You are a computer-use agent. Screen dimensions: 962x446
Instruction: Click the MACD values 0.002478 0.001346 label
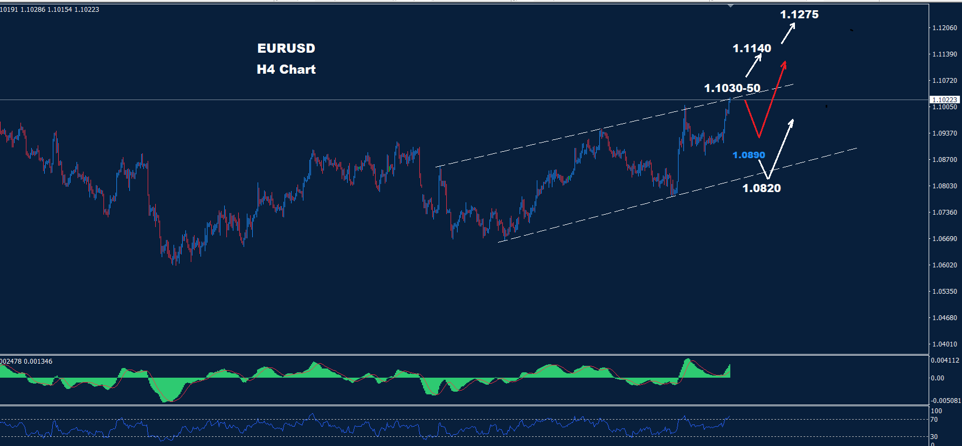point(26,362)
